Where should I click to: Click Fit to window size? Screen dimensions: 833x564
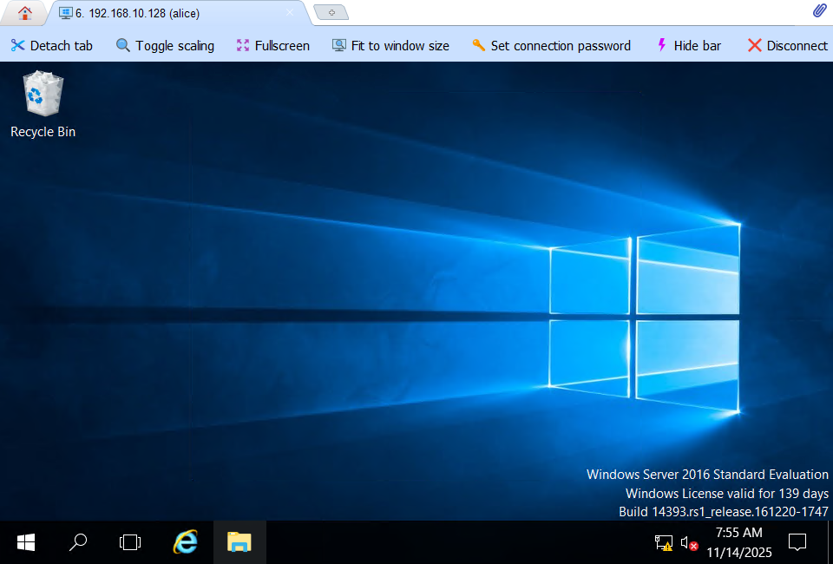pyautogui.click(x=390, y=46)
